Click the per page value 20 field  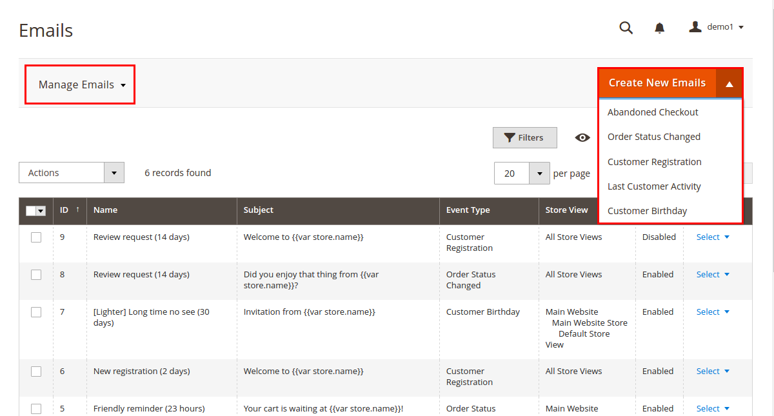512,173
